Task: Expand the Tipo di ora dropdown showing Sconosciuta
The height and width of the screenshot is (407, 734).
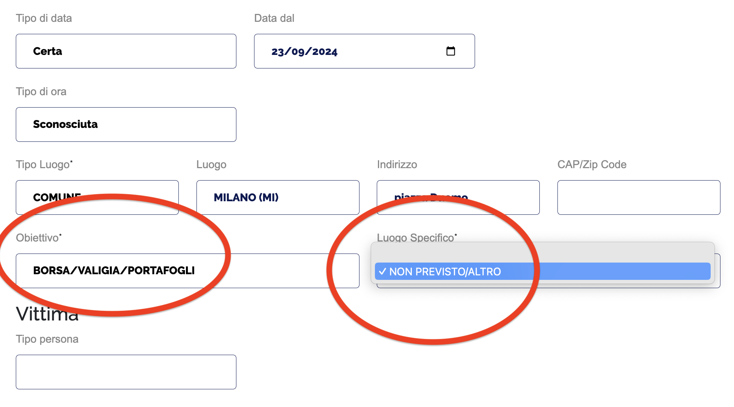Action: [x=126, y=125]
